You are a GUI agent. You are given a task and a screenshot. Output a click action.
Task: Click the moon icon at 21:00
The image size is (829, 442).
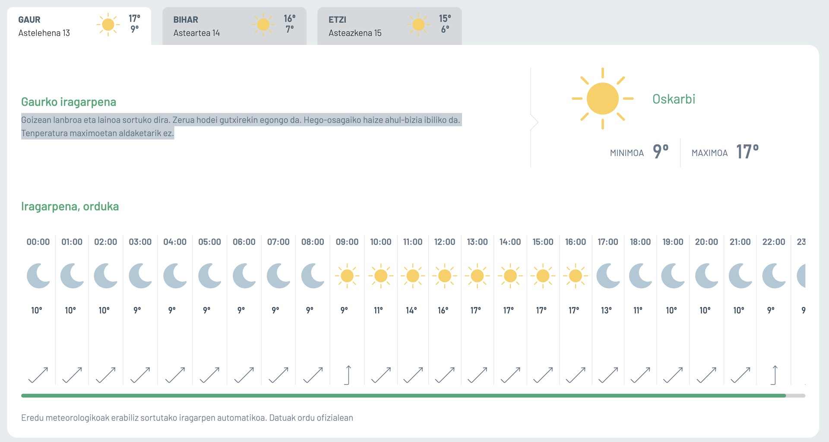(740, 276)
